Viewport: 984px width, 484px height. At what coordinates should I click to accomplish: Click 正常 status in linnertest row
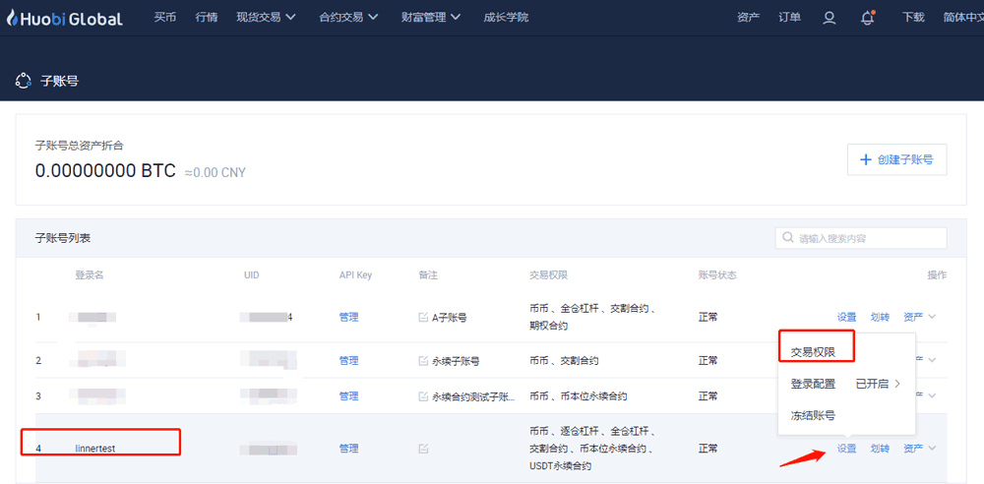pyautogui.click(x=707, y=449)
